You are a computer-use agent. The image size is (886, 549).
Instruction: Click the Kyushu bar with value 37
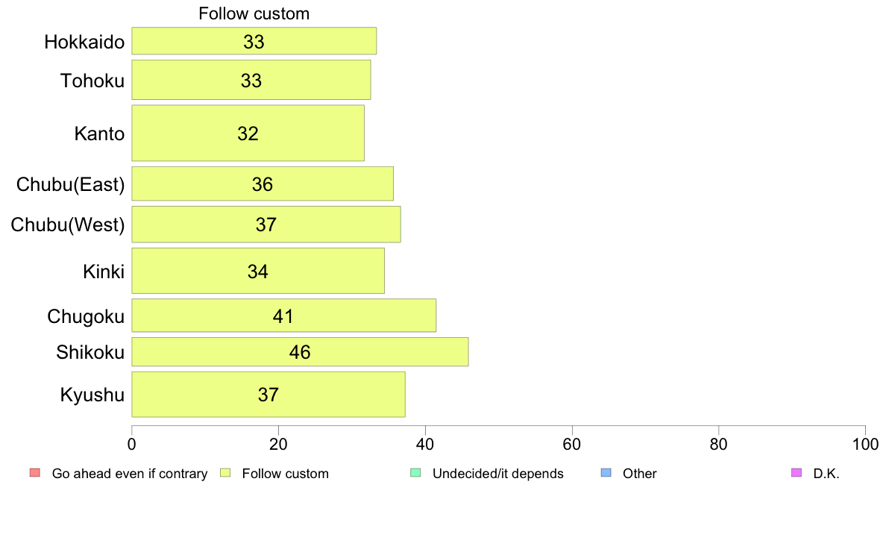pyautogui.click(x=268, y=394)
